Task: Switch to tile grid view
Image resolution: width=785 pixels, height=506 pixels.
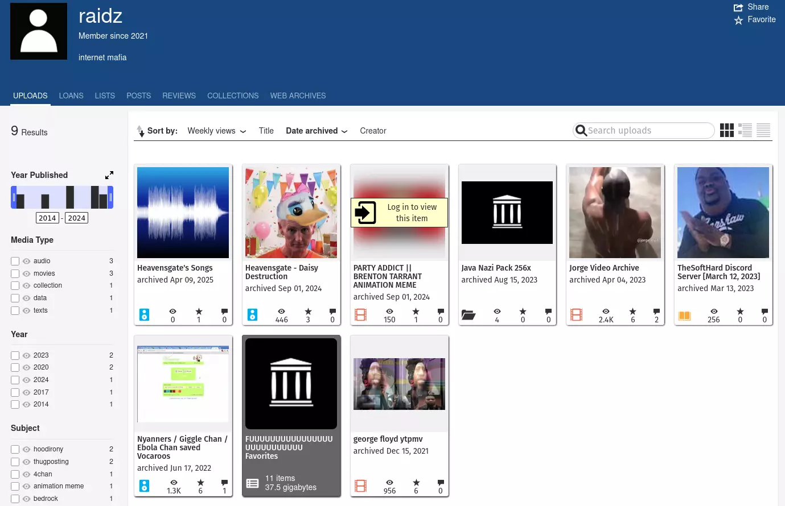Action: point(727,130)
